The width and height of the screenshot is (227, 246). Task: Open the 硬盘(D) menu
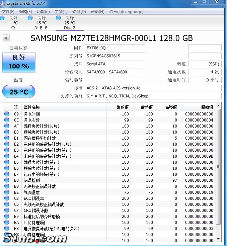click(79, 12)
